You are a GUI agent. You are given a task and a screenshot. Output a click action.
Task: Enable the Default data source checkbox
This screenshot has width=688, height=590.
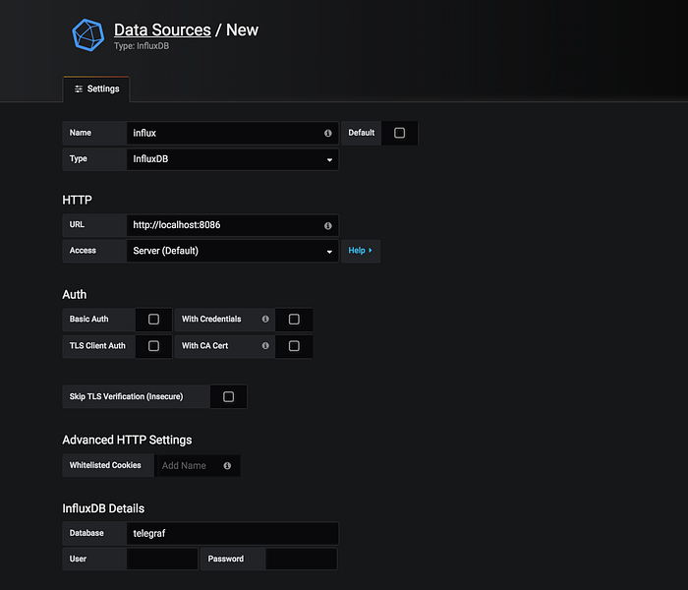pos(399,133)
